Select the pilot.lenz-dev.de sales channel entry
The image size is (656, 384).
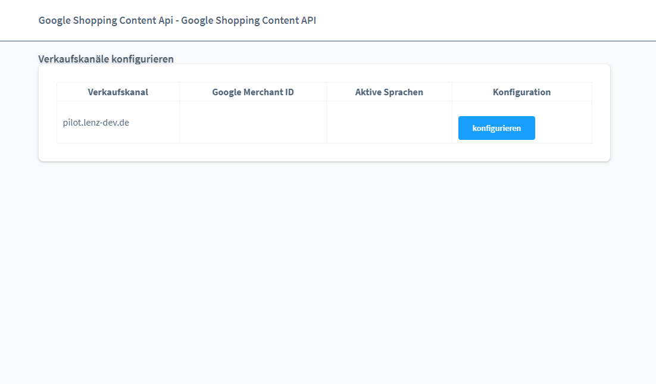96,123
